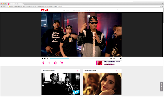This screenshot has width=164, height=102.
Task: Open the SHOWS menu item
Action: tap(97, 10)
